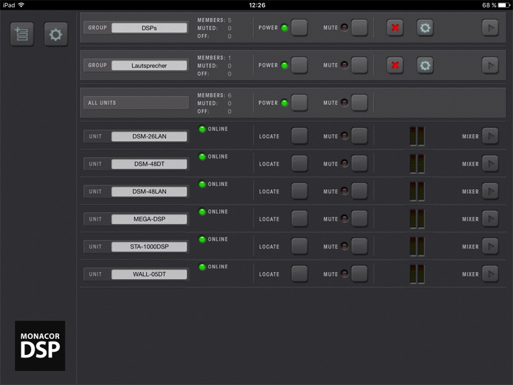Open the mixer arrow for STA-1000DSP
Viewport: 513px width, 385px height.
[x=490, y=246]
